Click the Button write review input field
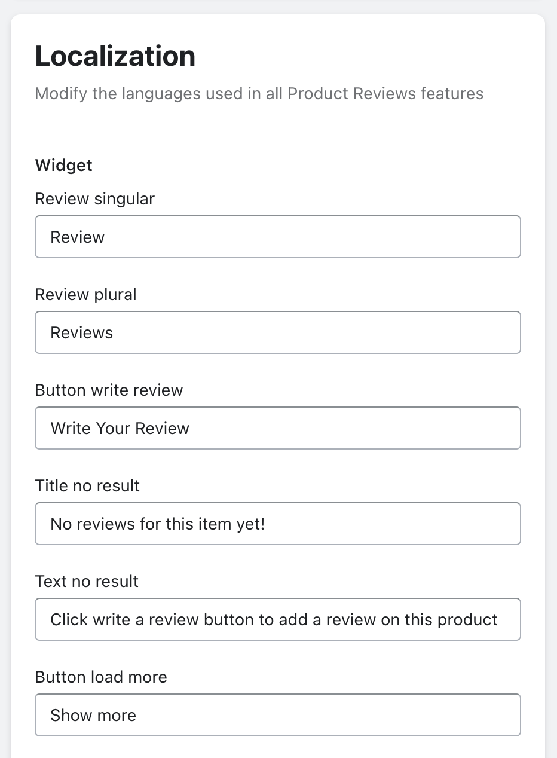The height and width of the screenshot is (758, 557). click(278, 428)
